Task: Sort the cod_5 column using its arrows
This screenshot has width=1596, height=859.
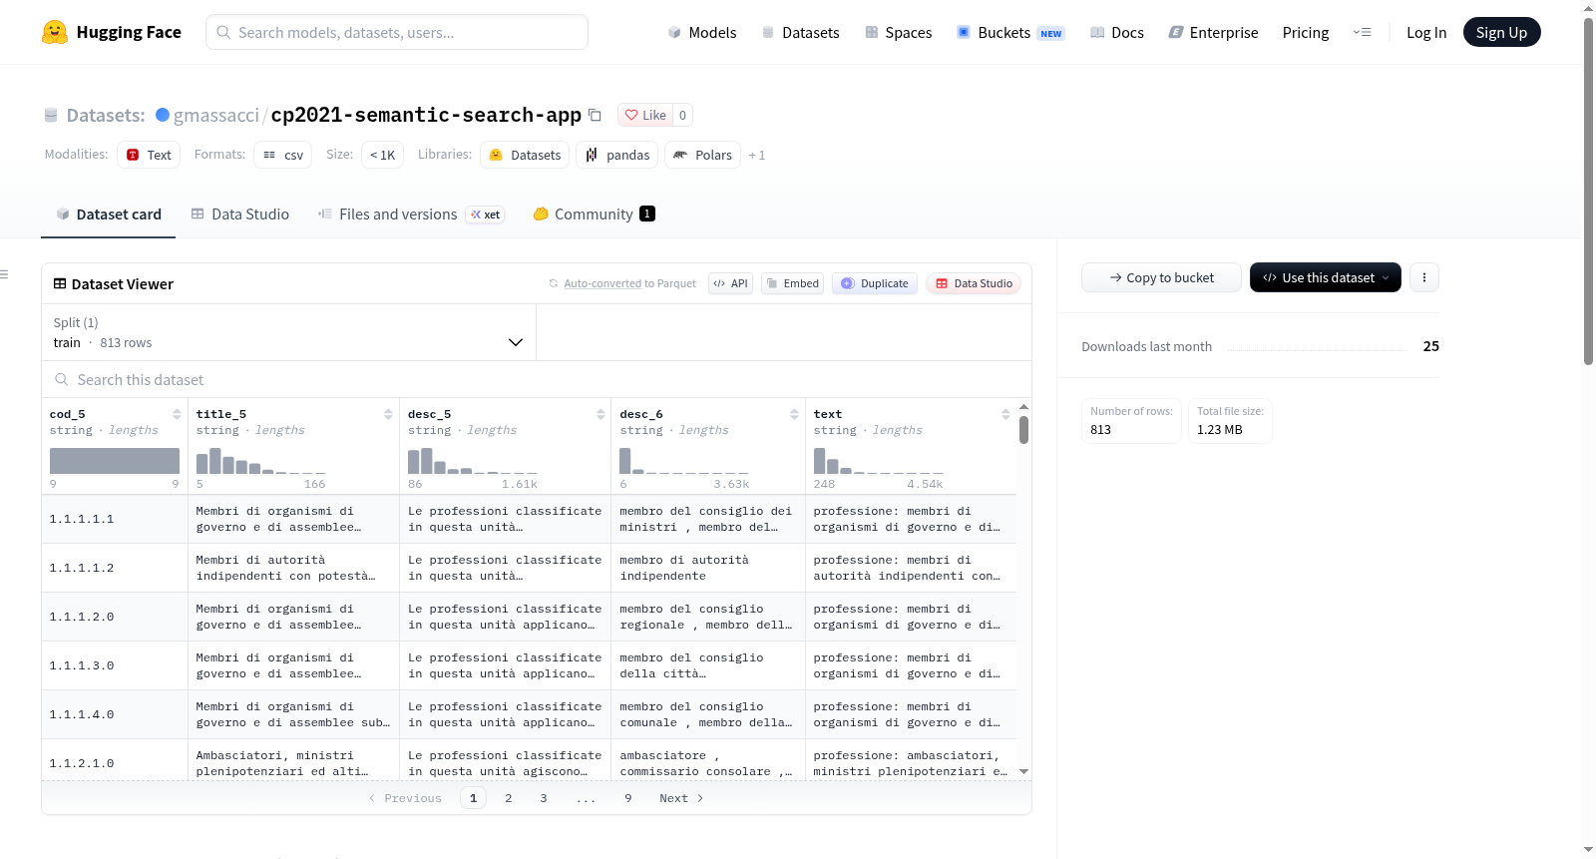Action: [177, 414]
